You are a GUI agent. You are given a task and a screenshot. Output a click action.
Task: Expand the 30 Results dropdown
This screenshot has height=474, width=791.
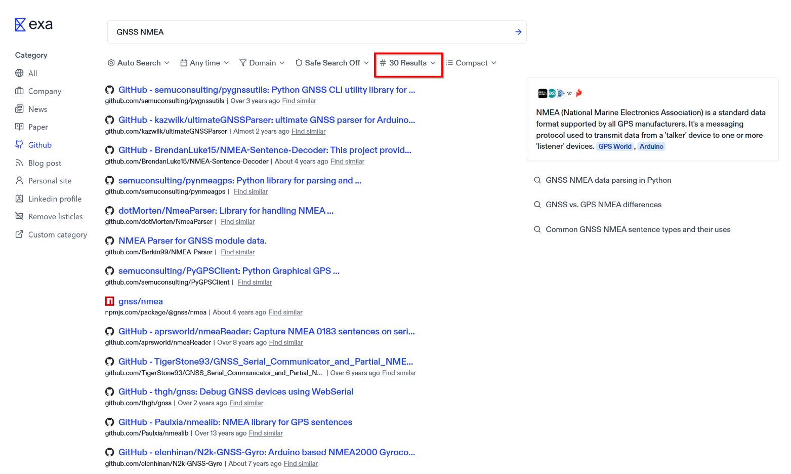coord(408,63)
